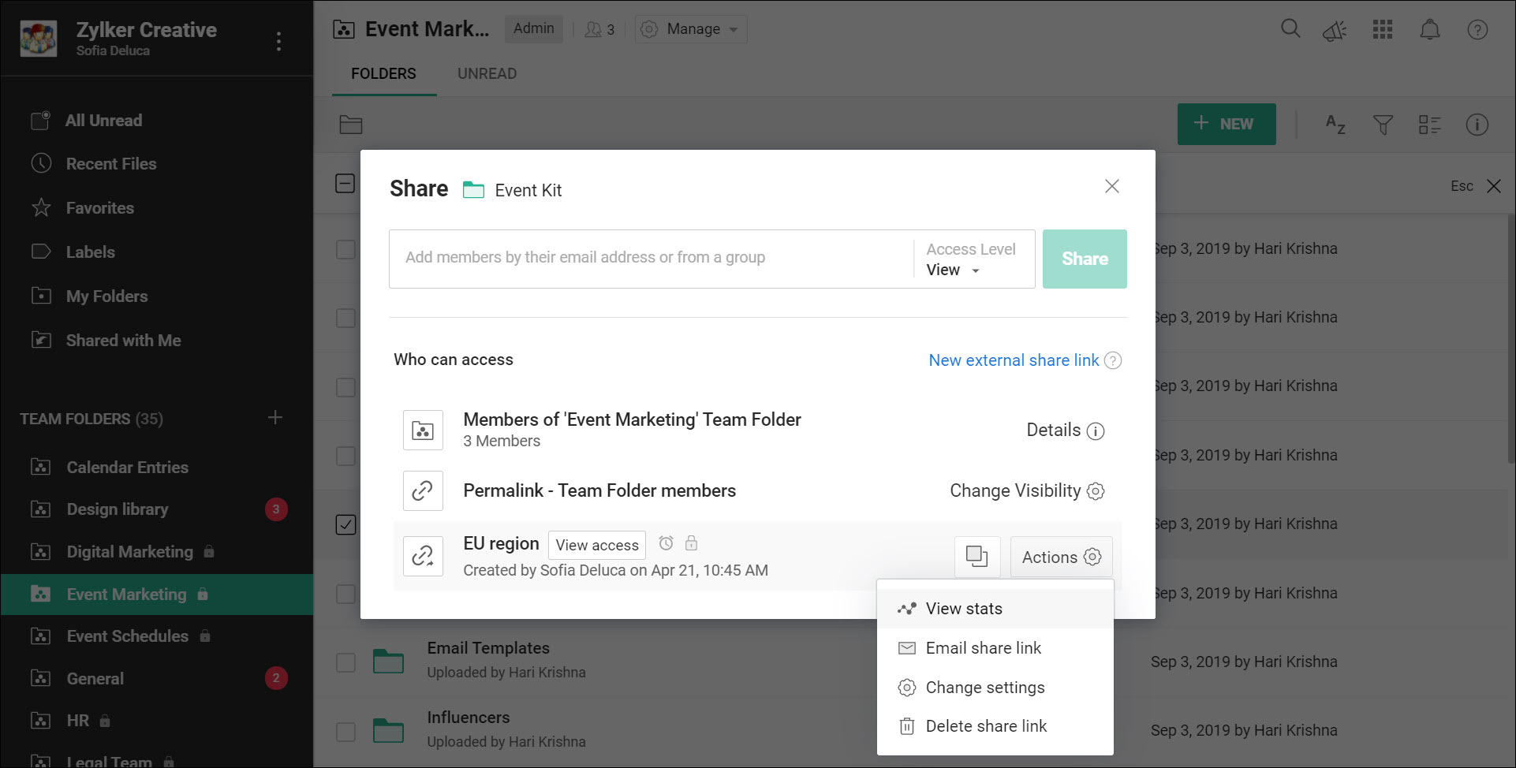Click the filter funnel icon
This screenshot has width=1516, height=768.
pyautogui.click(x=1383, y=125)
